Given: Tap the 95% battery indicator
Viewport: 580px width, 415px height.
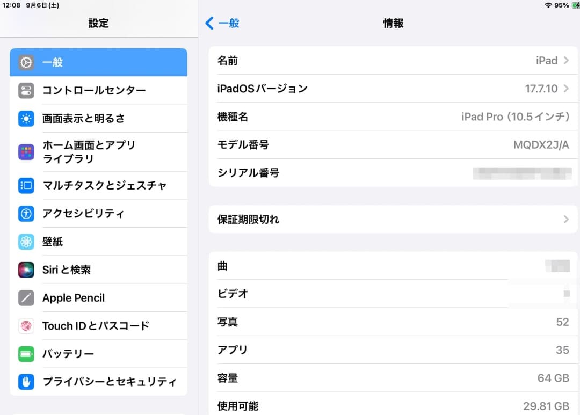Looking at the screenshot, I should [x=563, y=5].
